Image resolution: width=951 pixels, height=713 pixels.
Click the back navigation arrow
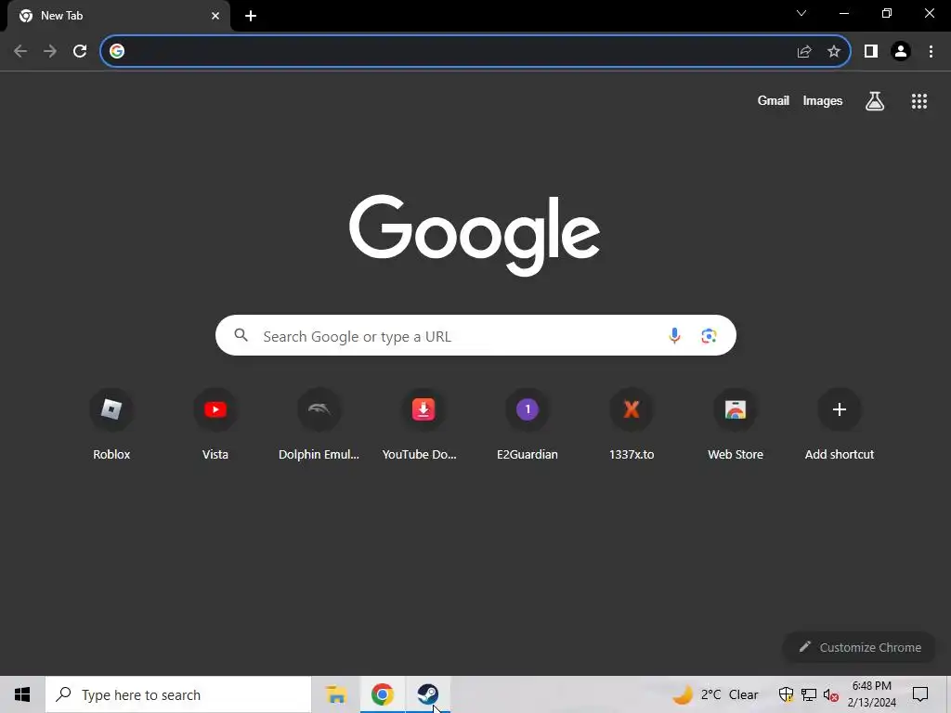click(x=20, y=51)
